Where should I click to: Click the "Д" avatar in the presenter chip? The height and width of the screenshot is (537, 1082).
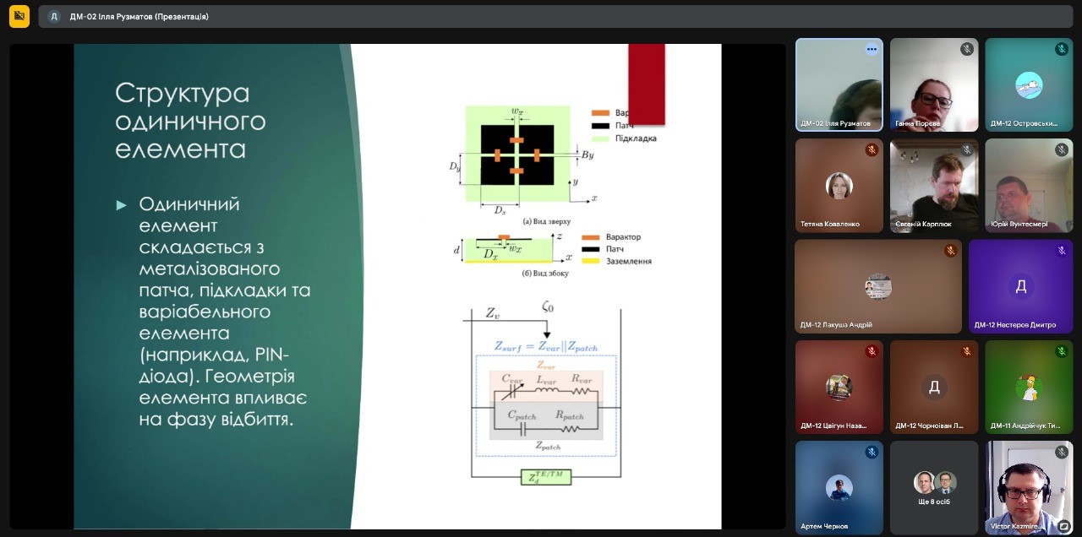pos(54,16)
